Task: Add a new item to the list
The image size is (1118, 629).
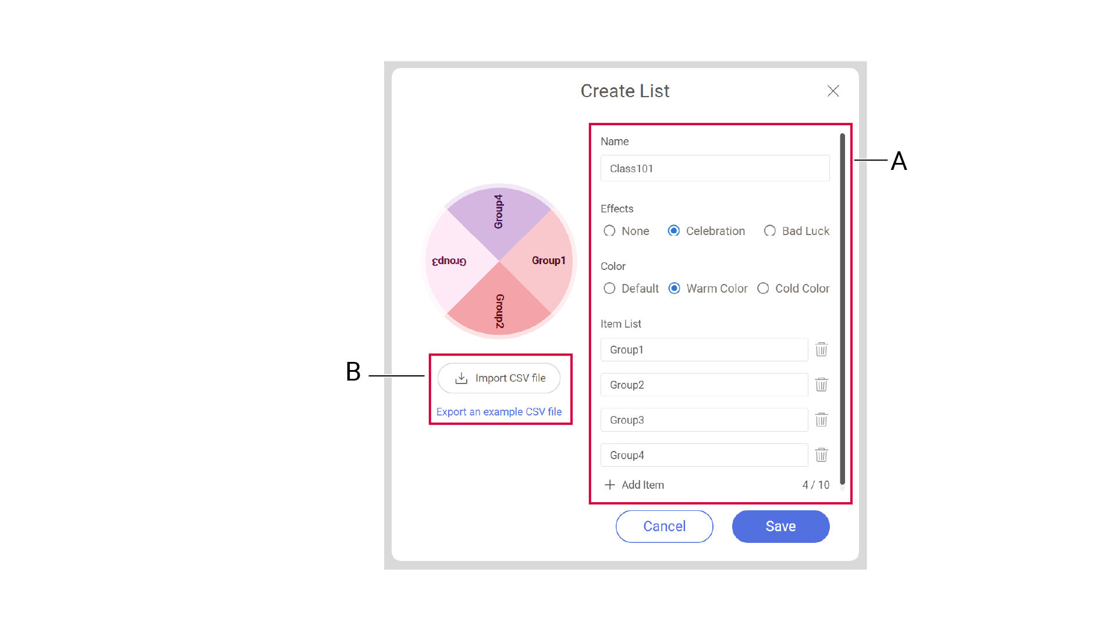Action: (x=634, y=485)
